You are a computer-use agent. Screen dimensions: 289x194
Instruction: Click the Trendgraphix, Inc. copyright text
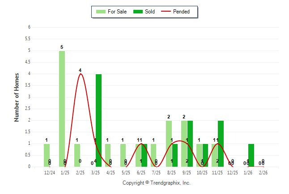[x=157, y=183]
